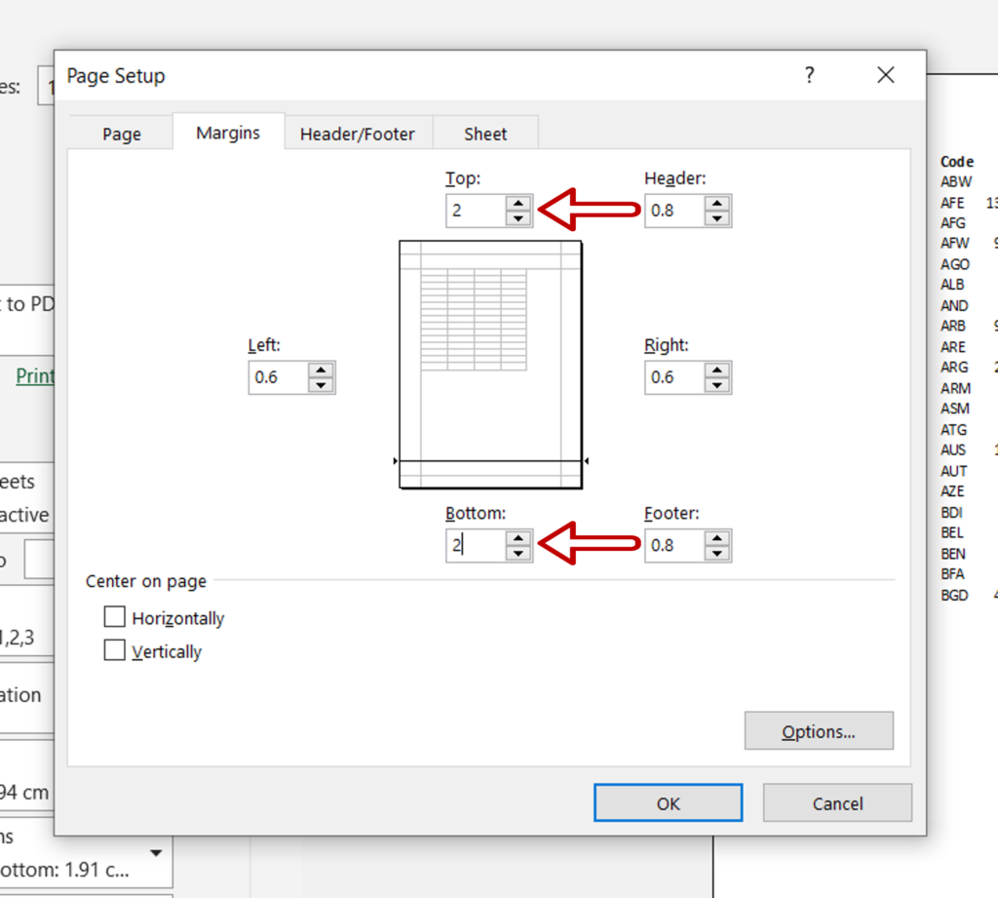998x898 pixels.
Task: Decrease the Header margin spinner down
Action: tap(716, 218)
